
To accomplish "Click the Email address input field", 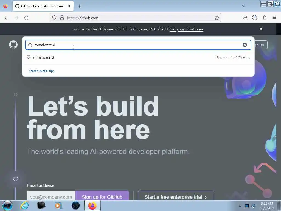I will click(x=51, y=196).
